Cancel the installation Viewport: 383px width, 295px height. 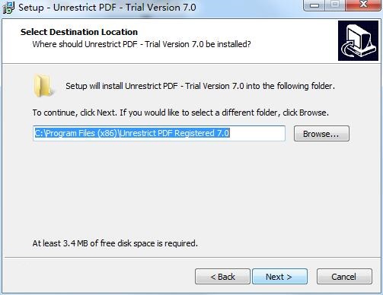pos(344,277)
